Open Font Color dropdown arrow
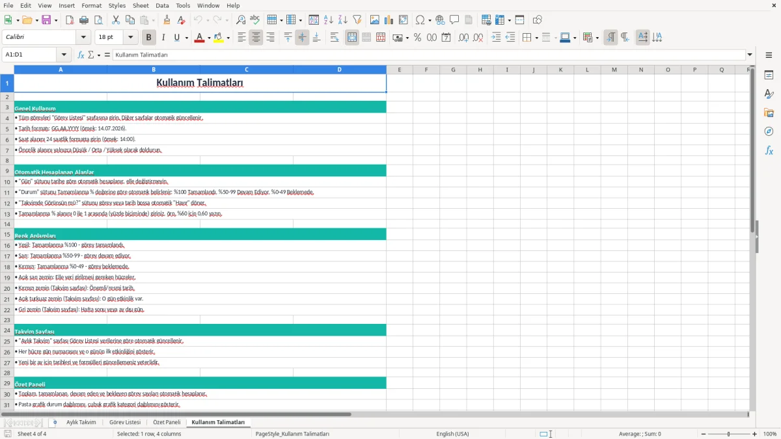 208,38
